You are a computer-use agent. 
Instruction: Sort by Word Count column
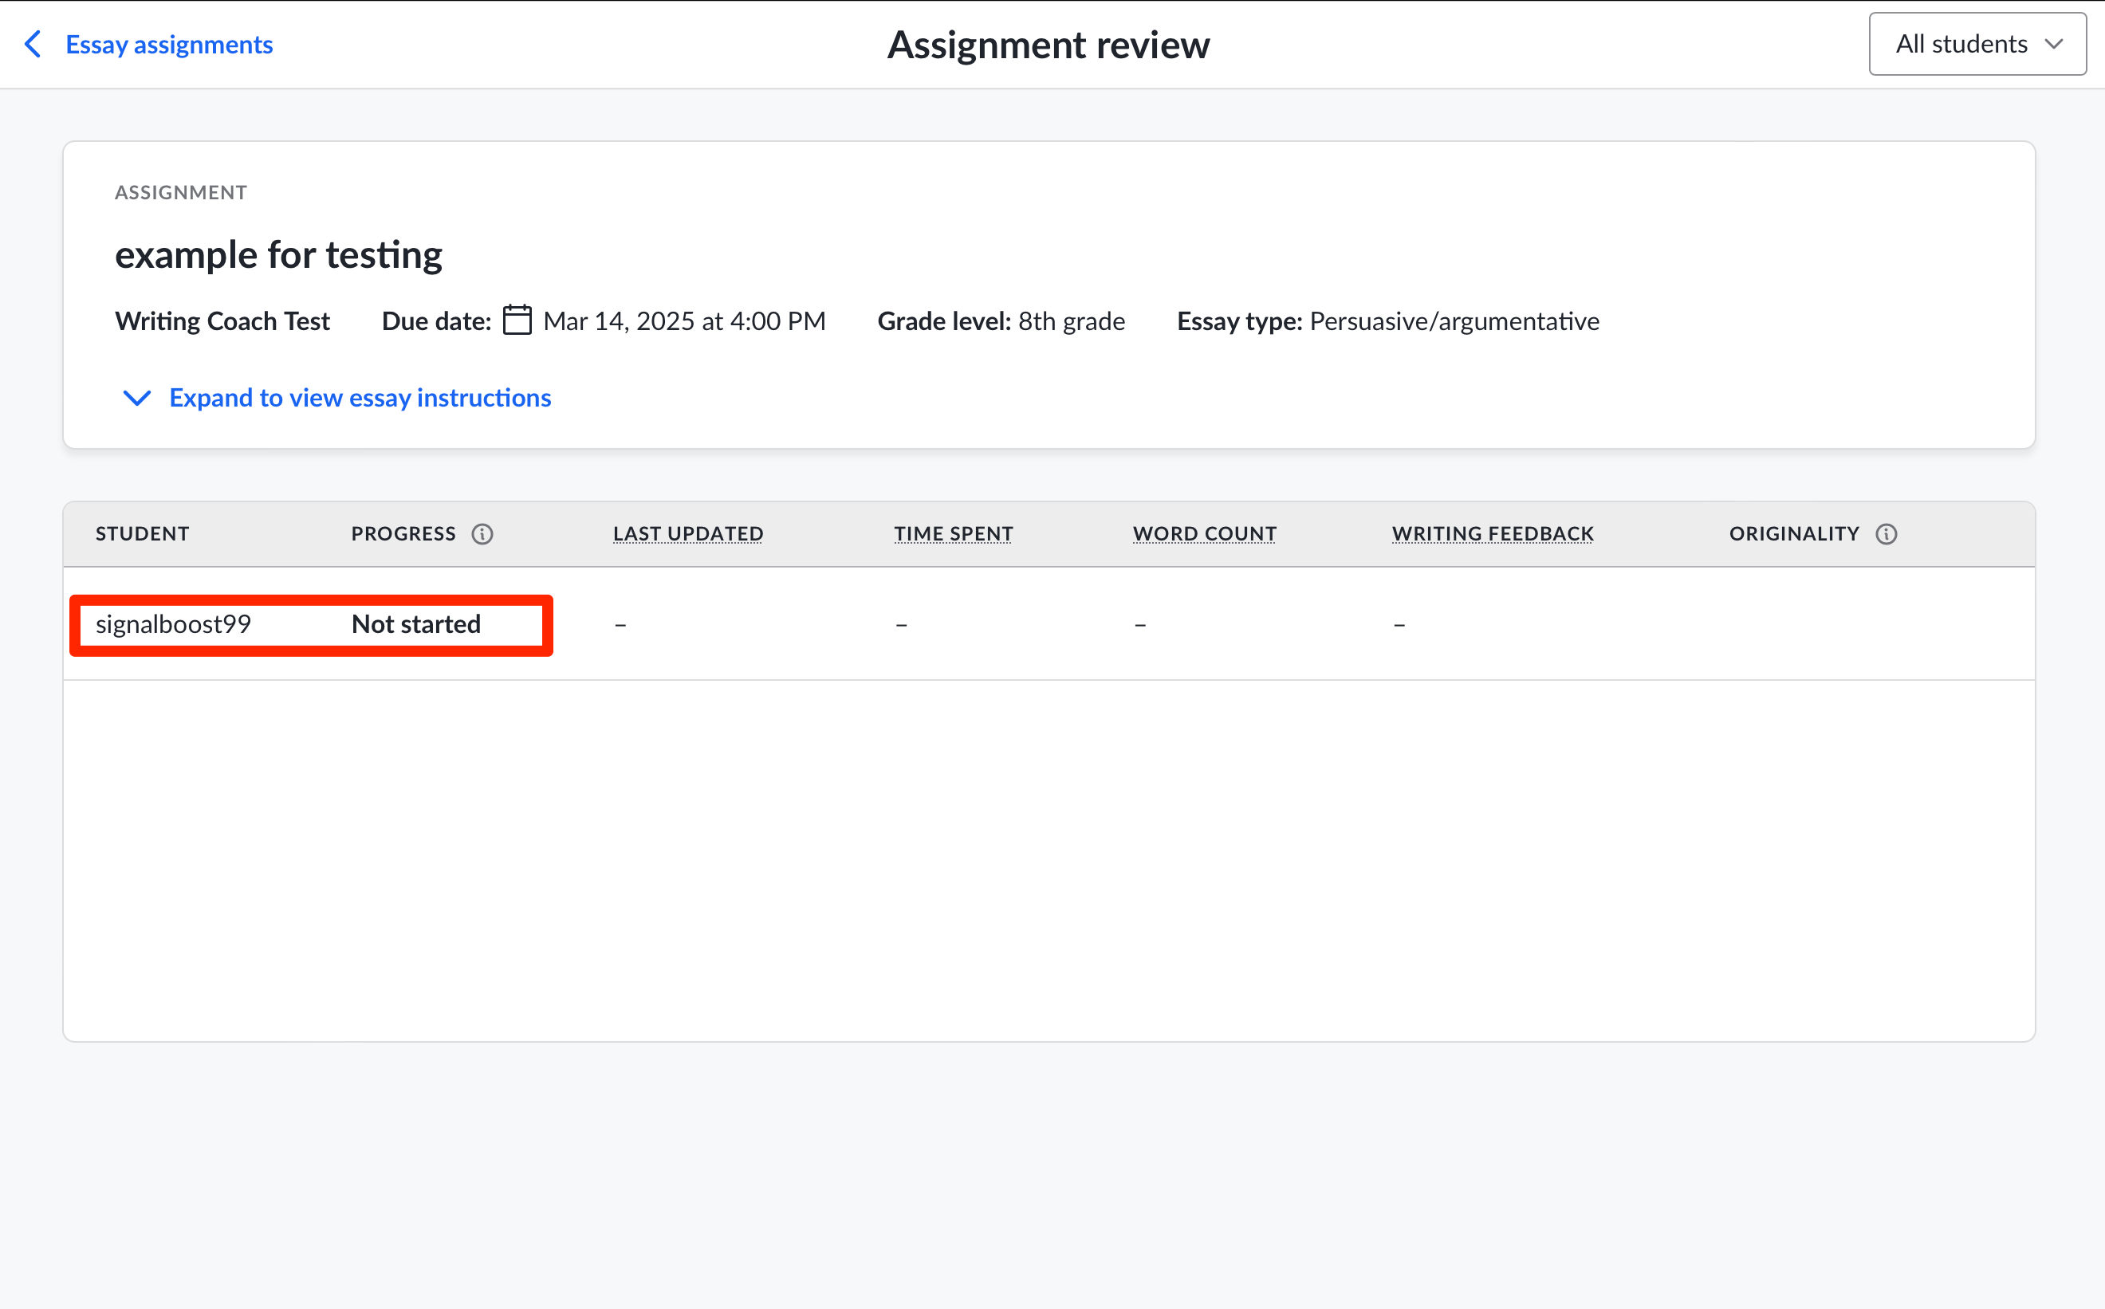(x=1205, y=534)
